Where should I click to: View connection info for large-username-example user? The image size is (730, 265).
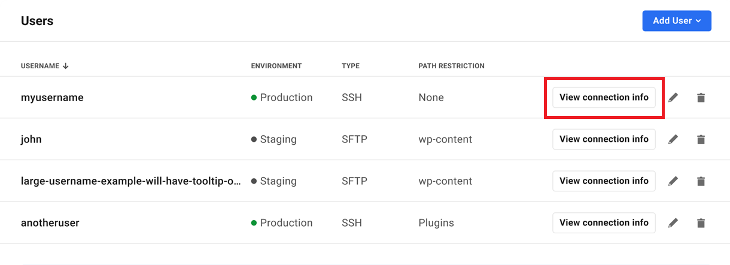pyautogui.click(x=604, y=181)
